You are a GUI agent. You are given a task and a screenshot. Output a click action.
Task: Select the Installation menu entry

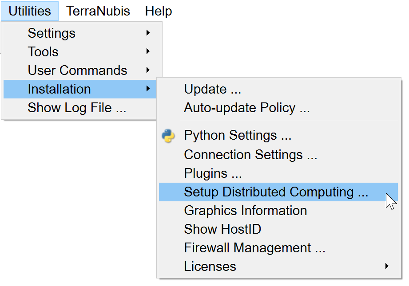[x=59, y=89]
